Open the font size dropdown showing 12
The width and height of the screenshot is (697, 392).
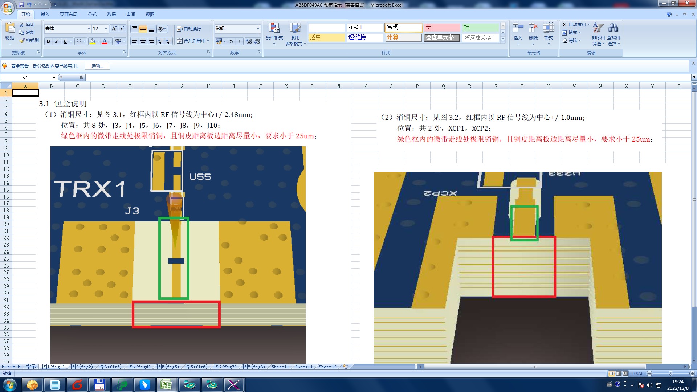click(x=106, y=29)
